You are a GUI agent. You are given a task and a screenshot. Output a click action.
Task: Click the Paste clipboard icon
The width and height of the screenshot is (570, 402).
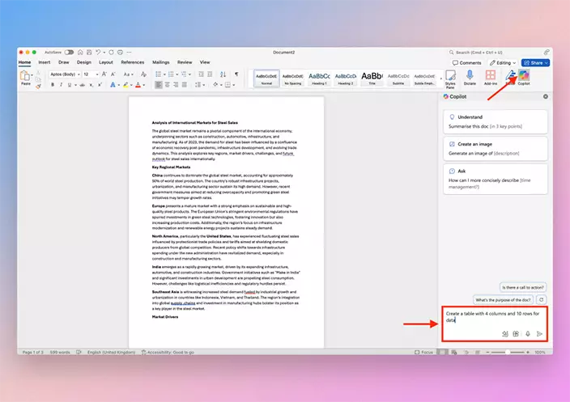(26, 76)
